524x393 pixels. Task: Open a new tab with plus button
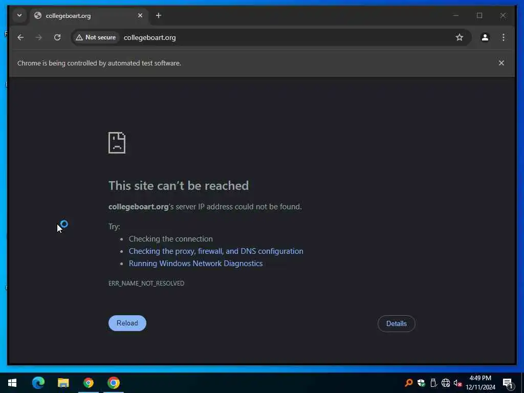[159, 15]
